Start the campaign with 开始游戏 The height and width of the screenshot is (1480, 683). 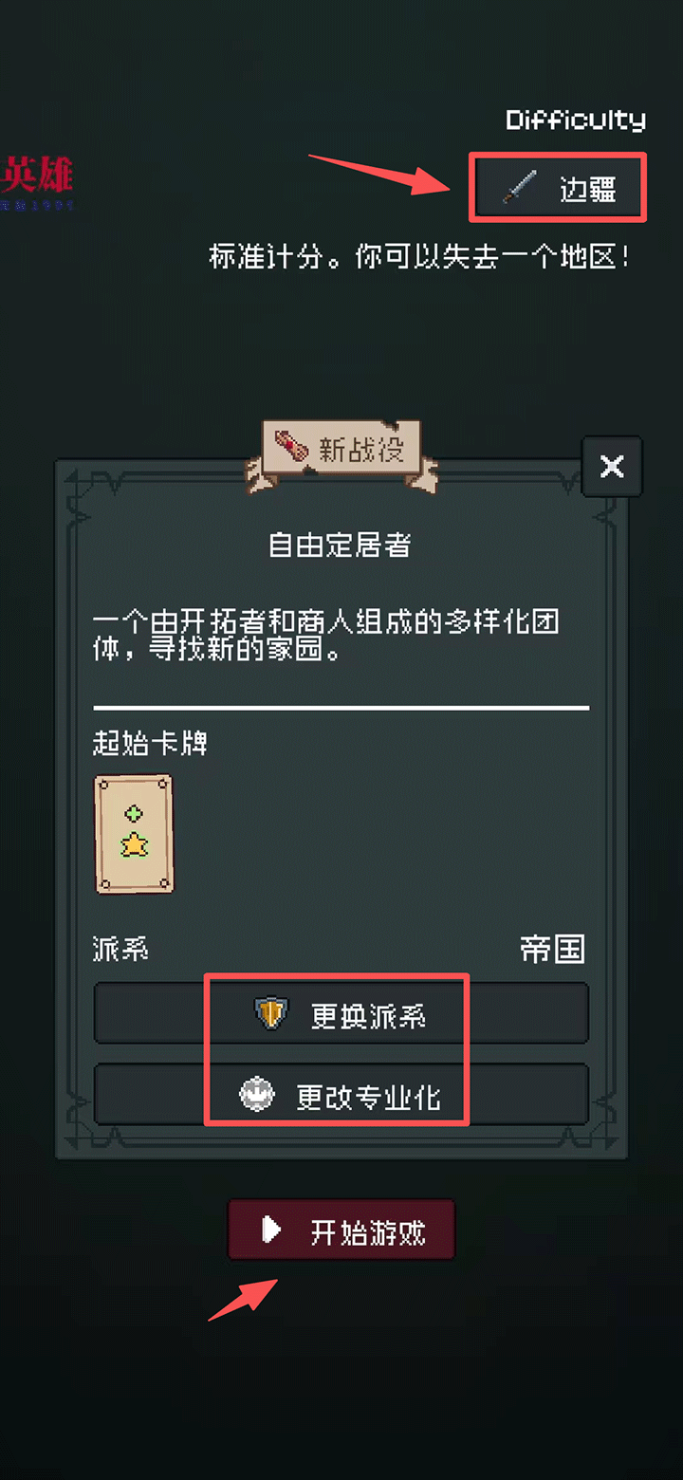(x=341, y=1230)
